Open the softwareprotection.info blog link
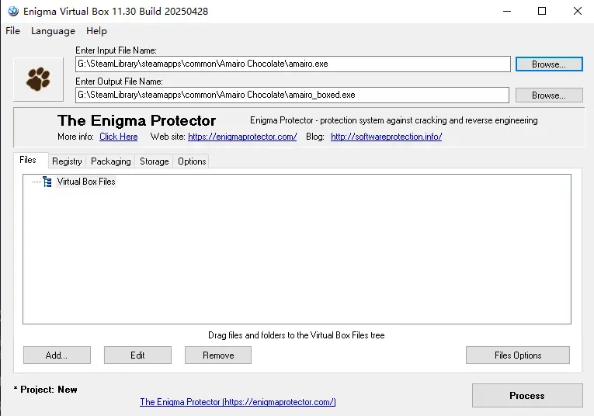Viewport: 594px width, 416px height. 387,137
